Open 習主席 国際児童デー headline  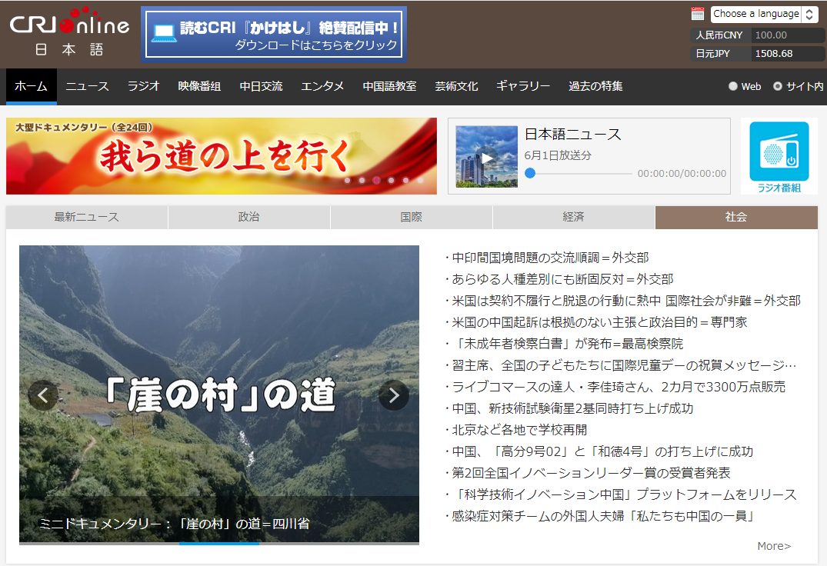(624, 365)
